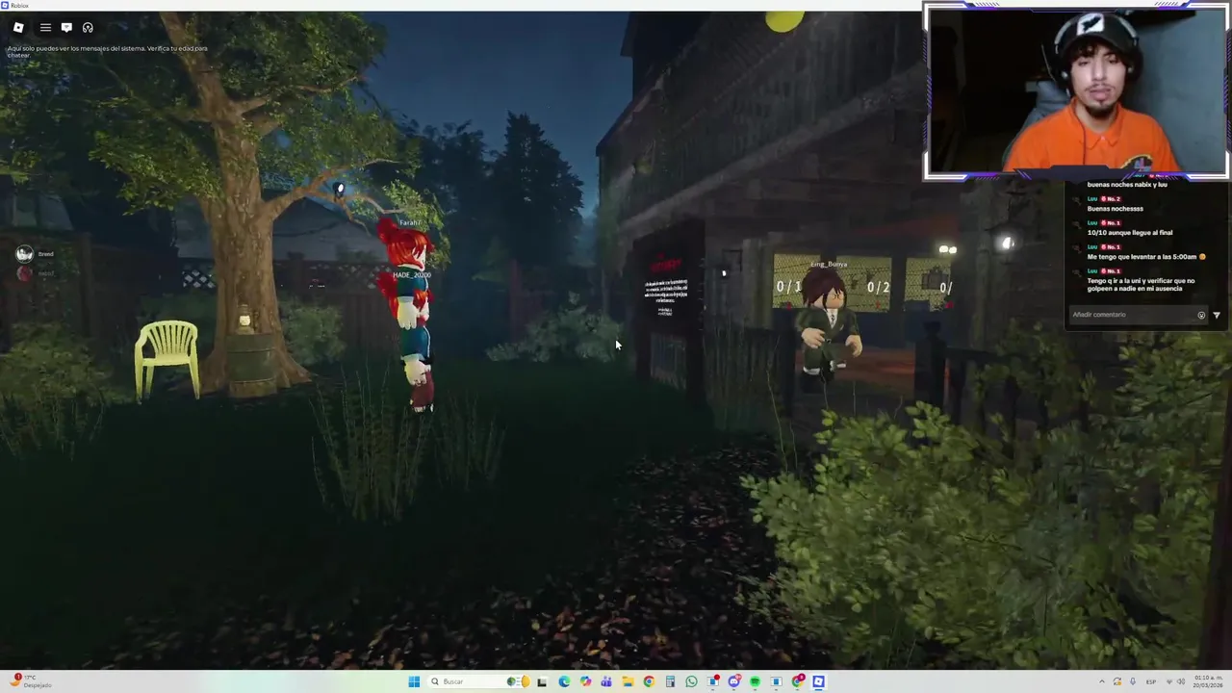The image size is (1232, 693).
Task: Open the headset voice icon in top bar
Action: (x=88, y=27)
